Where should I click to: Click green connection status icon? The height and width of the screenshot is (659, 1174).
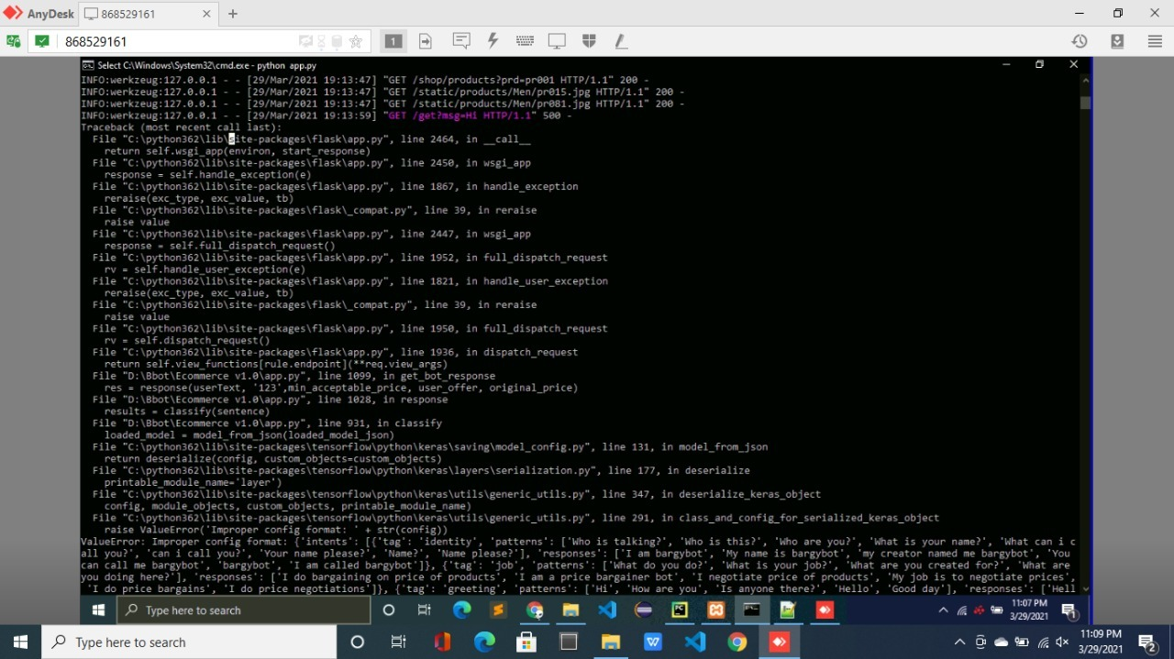(x=42, y=41)
